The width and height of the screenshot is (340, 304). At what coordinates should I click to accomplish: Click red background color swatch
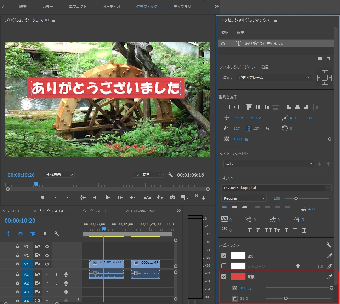(238, 276)
